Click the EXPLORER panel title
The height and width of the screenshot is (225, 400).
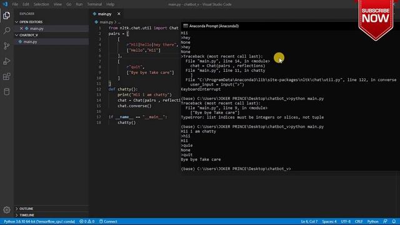point(27,14)
